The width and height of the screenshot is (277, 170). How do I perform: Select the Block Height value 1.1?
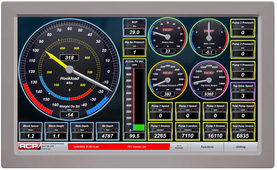click(x=56, y=136)
